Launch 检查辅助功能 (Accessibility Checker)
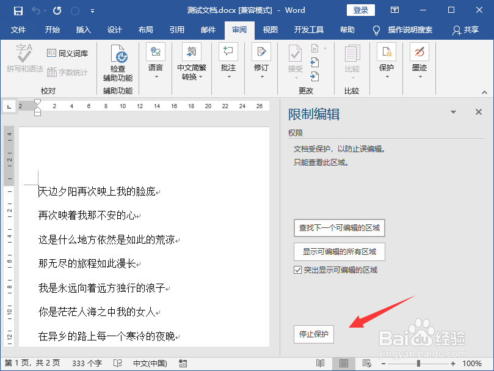Viewport: 494px width, 371px height. click(119, 61)
